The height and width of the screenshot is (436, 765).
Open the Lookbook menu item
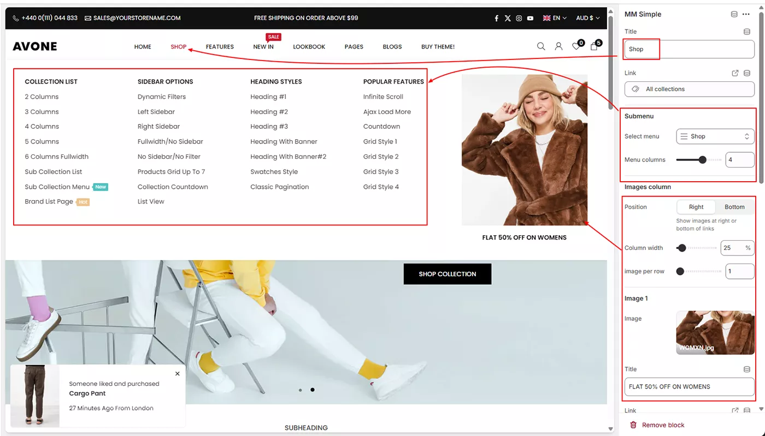click(309, 47)
